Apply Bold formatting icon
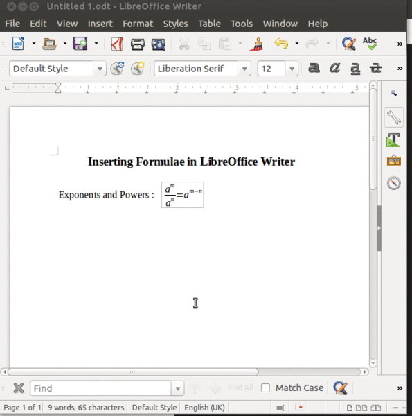Viewport: 412px width, 416px height. pos(314,68)
